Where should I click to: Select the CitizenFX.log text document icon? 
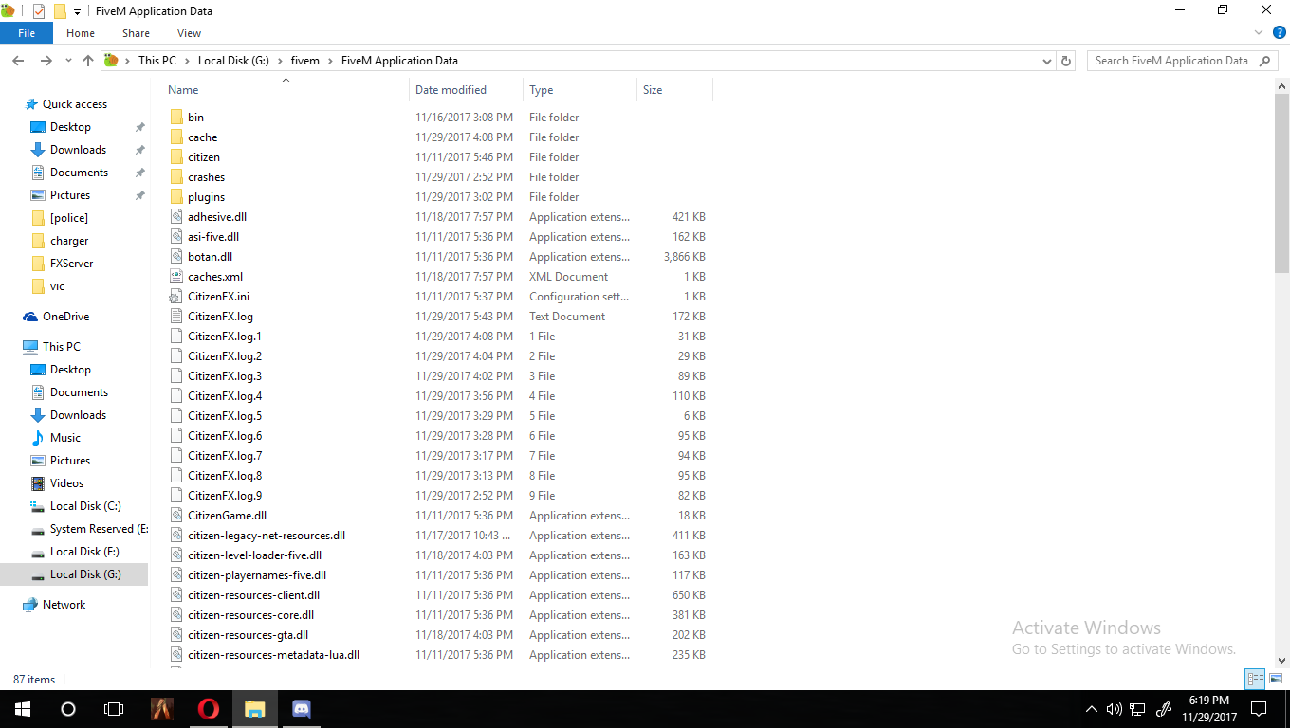pyautogui.click(x=176, y=317)
